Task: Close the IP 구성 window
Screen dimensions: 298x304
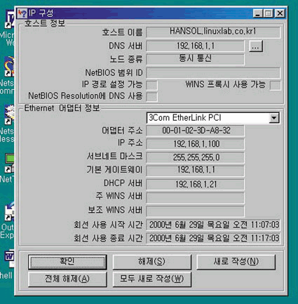Action: (x=280, y=13)
